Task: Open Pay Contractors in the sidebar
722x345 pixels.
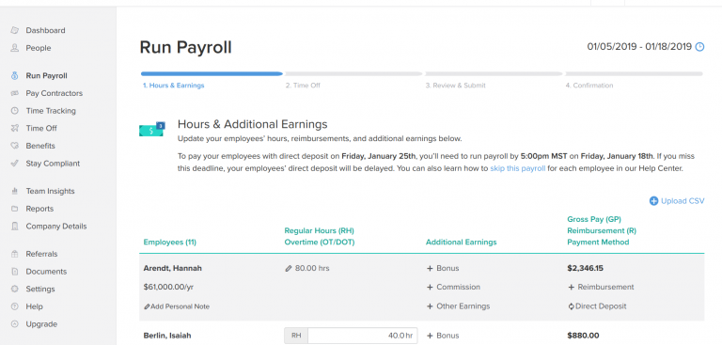Action: click(x=54, y=93)
